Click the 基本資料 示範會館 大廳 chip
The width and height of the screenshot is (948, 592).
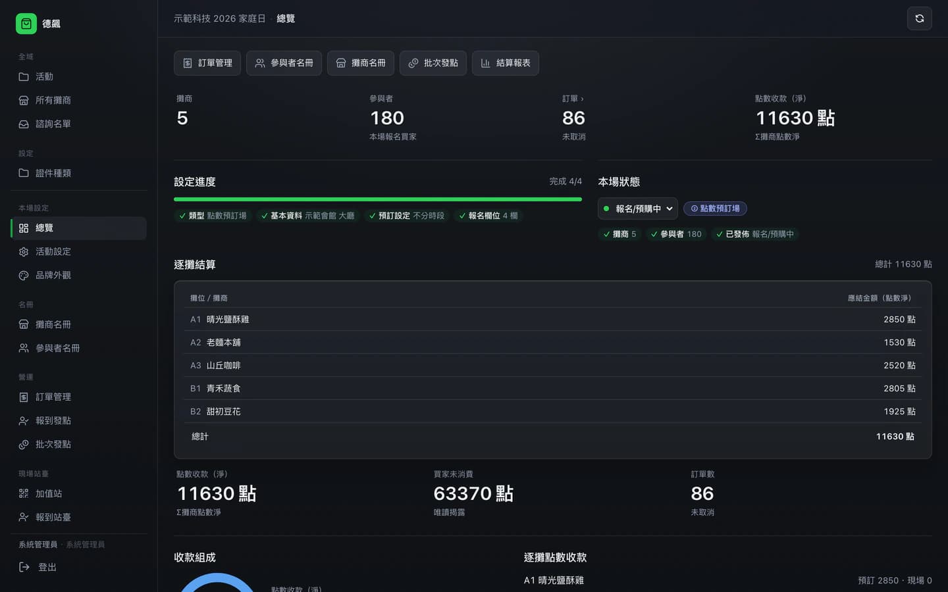click(x=307, y=216)
